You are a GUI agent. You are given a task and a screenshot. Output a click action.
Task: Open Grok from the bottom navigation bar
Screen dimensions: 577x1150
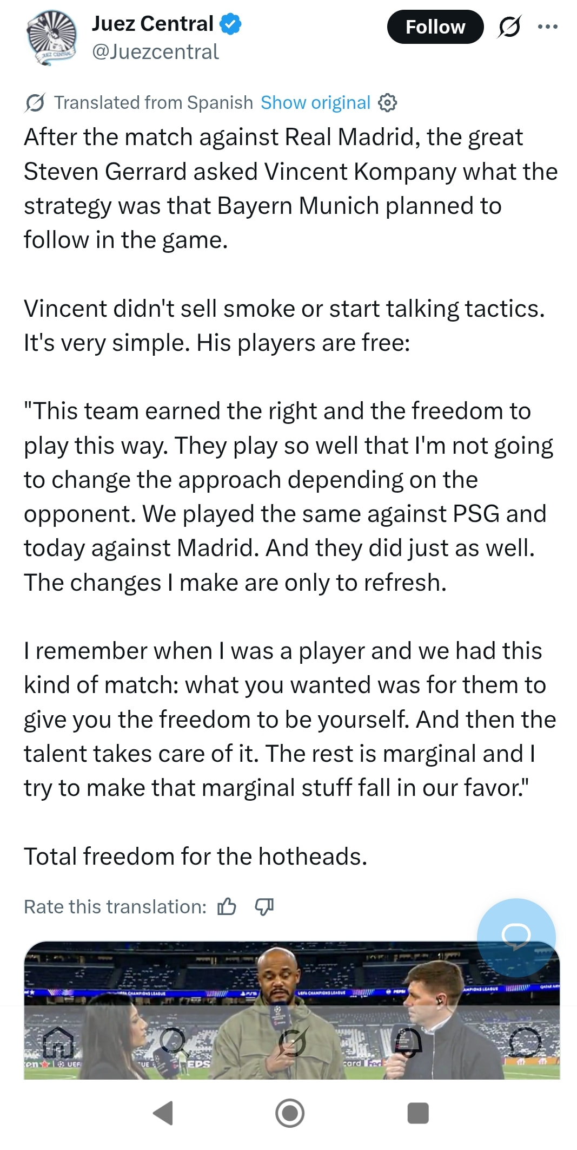coord(293,1042)
